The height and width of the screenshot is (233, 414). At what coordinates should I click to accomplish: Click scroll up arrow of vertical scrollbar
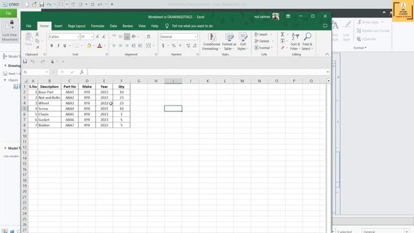coord(329,80)
